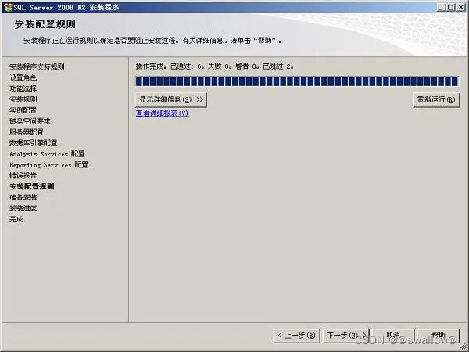This screenshot has width=469, height=352.
Task: Select 完成 step in sidebar
Action: pyautogui.click(x=16, y=219)
